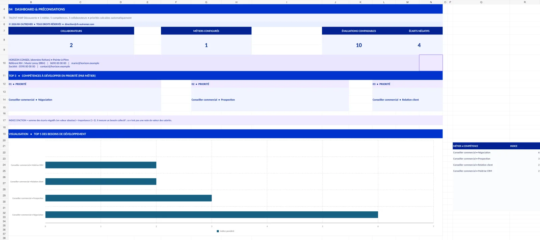Click the Relation client bar in the chart

pyautogui.click(x=101, y=181)
